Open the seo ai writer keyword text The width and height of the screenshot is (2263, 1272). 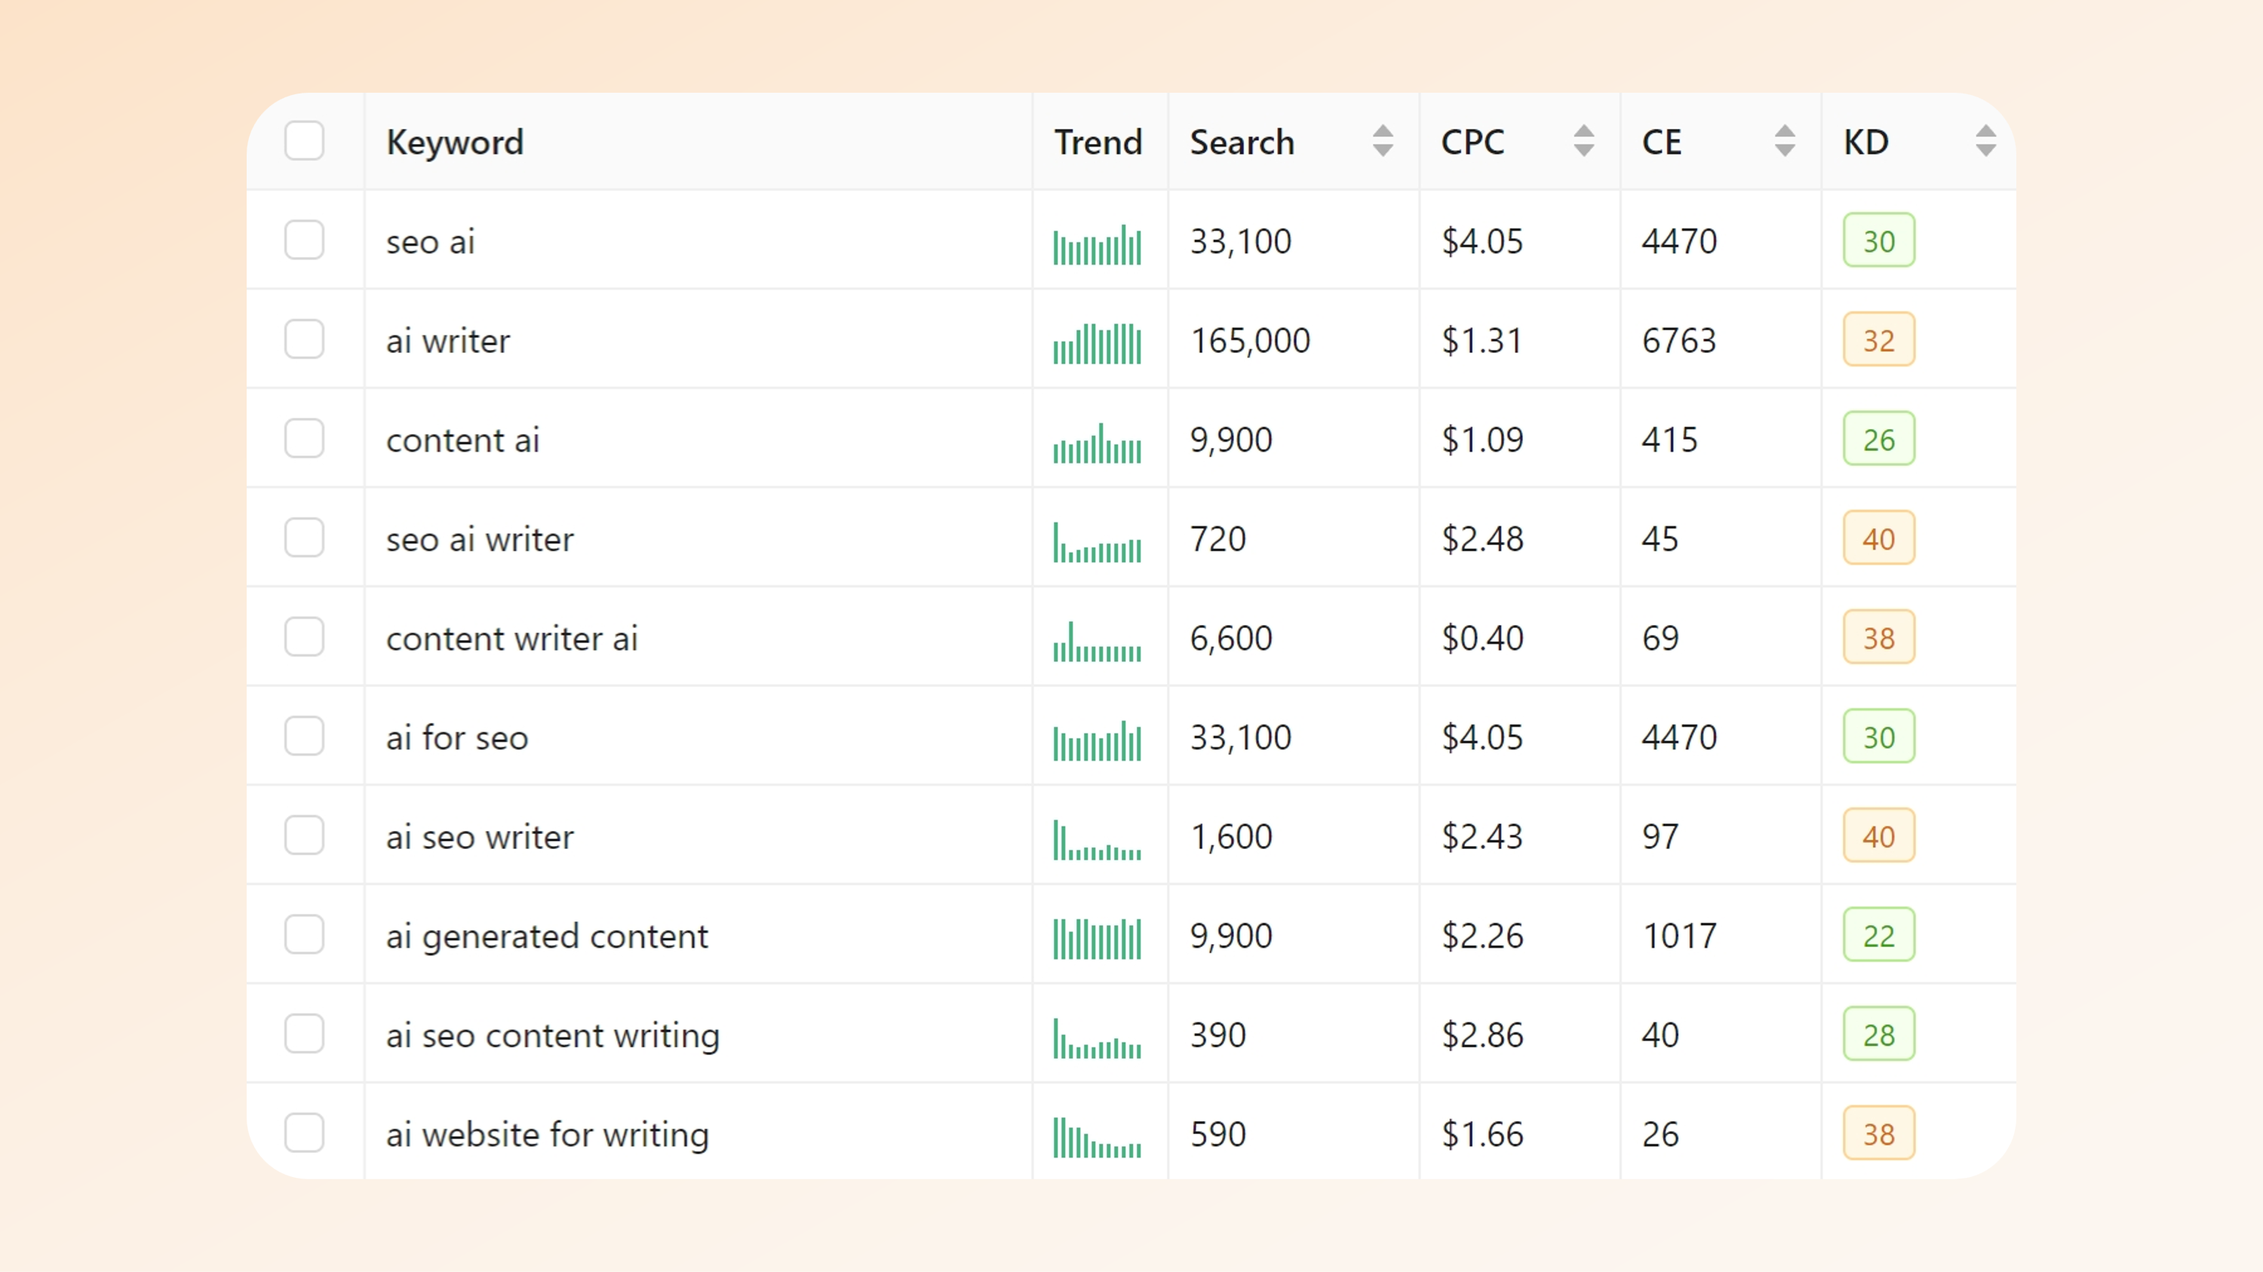pos(480,539)
